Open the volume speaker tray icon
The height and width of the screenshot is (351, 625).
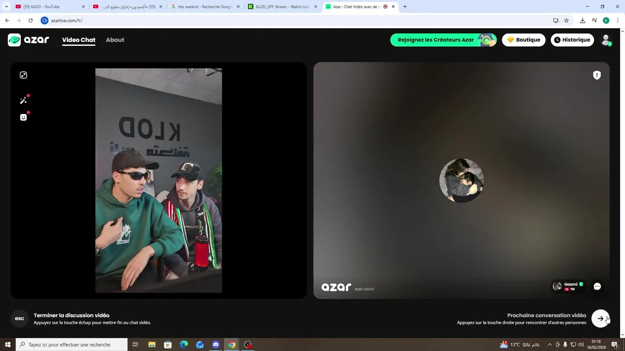pyautogui.click(x=581, y=345)
